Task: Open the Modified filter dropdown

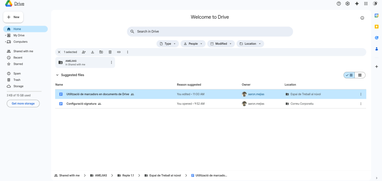Action: pos(221,44)
